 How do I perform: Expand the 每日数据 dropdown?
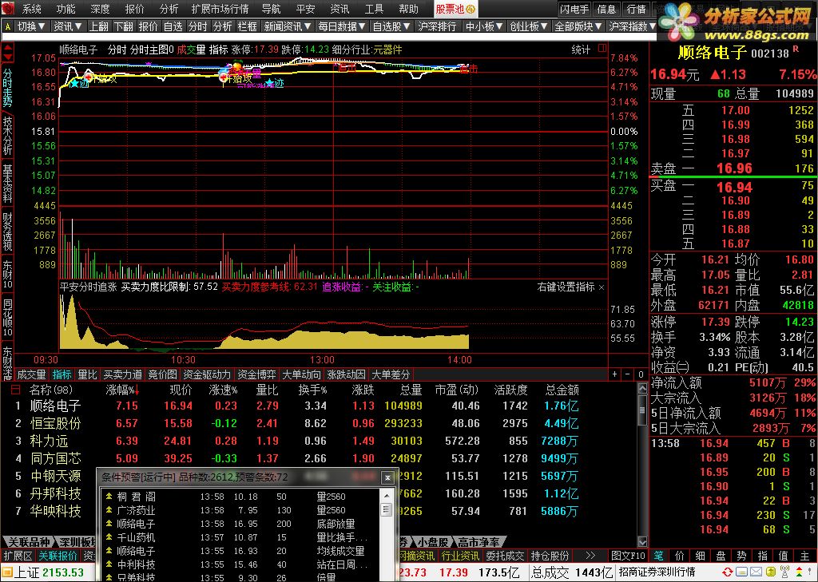(x=342, y=26)
